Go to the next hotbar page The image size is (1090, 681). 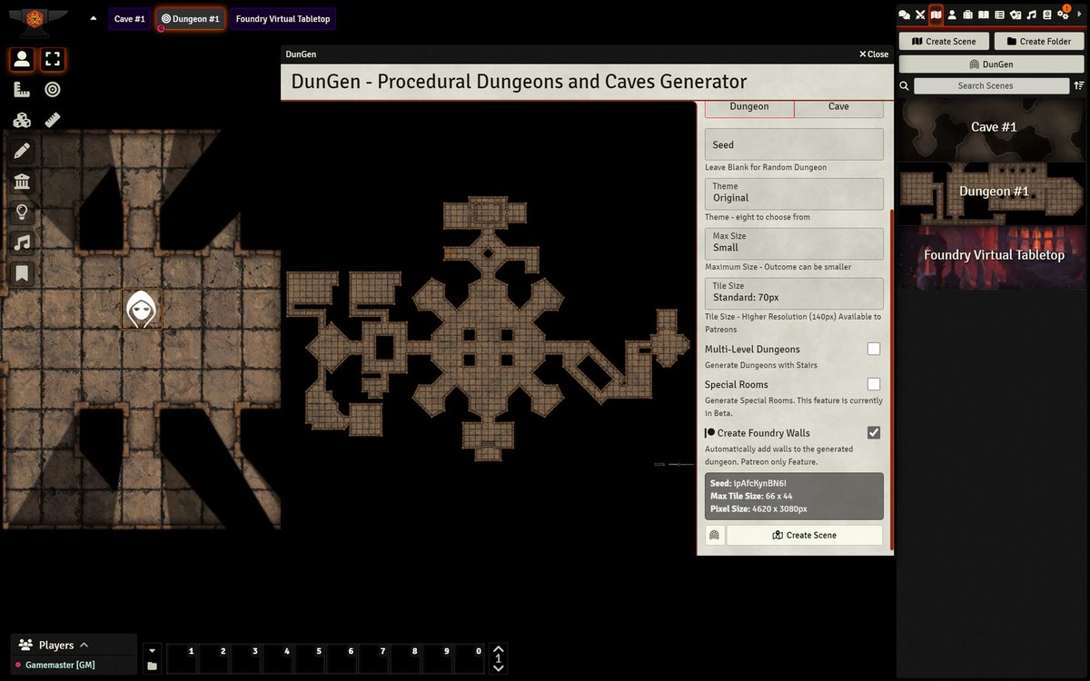(x=498, y=669)
